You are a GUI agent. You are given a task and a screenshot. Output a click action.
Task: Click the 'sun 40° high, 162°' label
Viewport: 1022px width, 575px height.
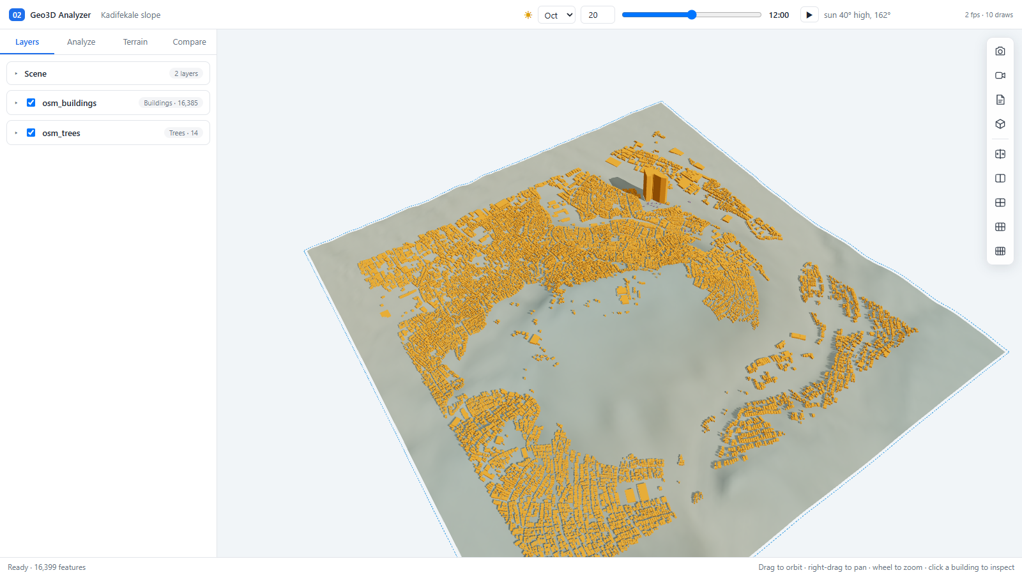click(857, 15)
